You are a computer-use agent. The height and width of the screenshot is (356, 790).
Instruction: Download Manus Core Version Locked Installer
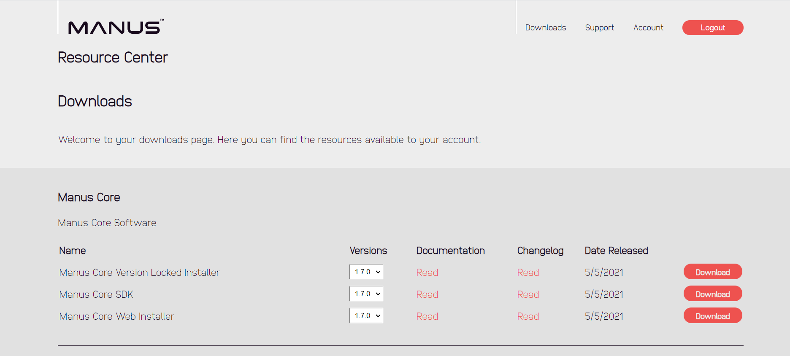point(713,272)
